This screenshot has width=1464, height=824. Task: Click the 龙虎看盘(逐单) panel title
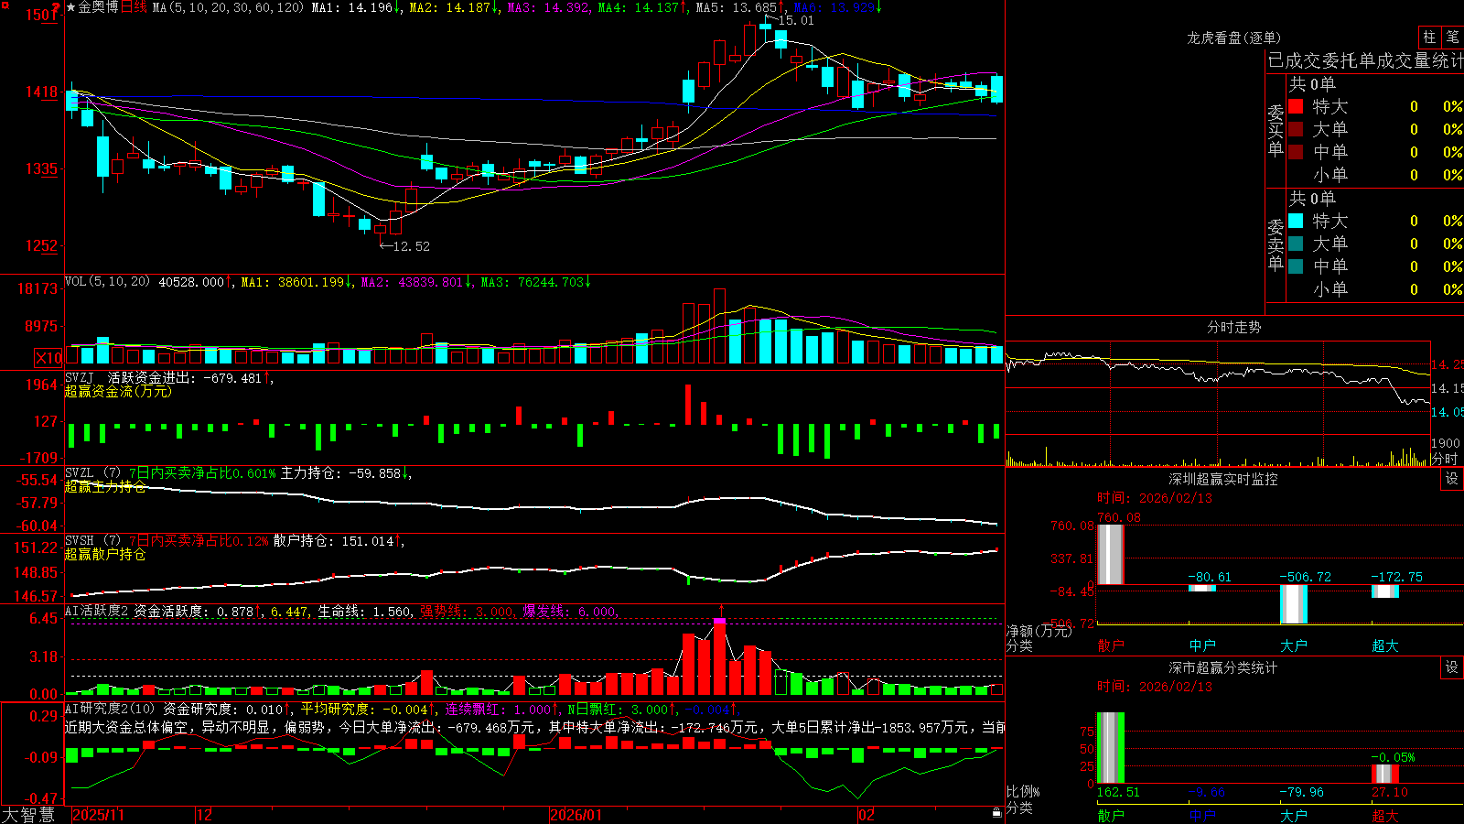coord(1233,38)
